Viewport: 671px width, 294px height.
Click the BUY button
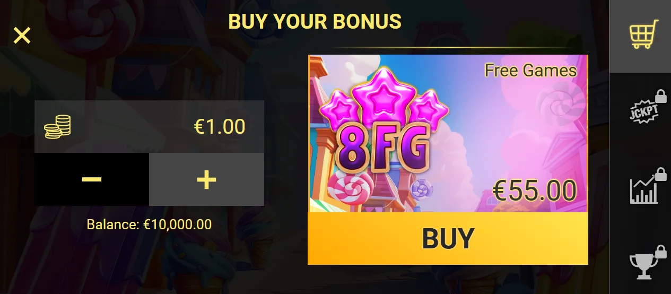click(448, 238)
